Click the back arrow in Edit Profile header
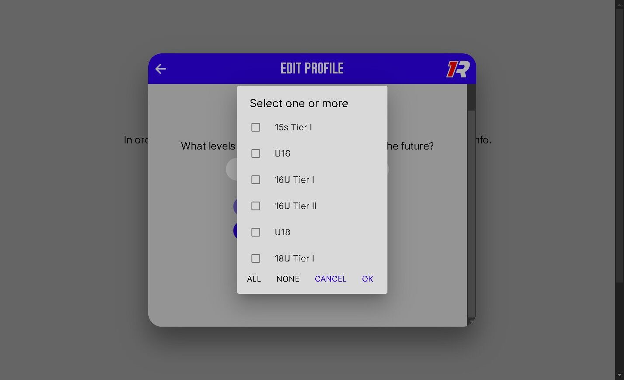The height and width of the screenshot is (380, 624). tap(160, 69)
